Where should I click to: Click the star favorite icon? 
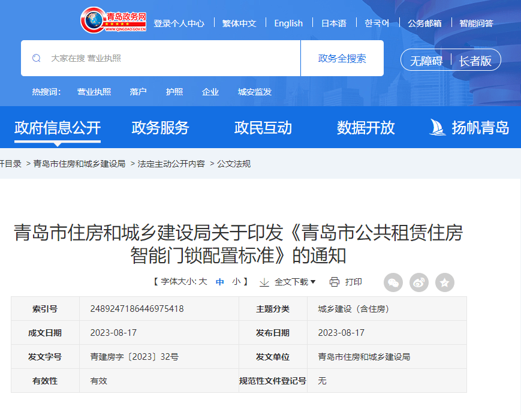pyautogui.click(x=445, y=282)
